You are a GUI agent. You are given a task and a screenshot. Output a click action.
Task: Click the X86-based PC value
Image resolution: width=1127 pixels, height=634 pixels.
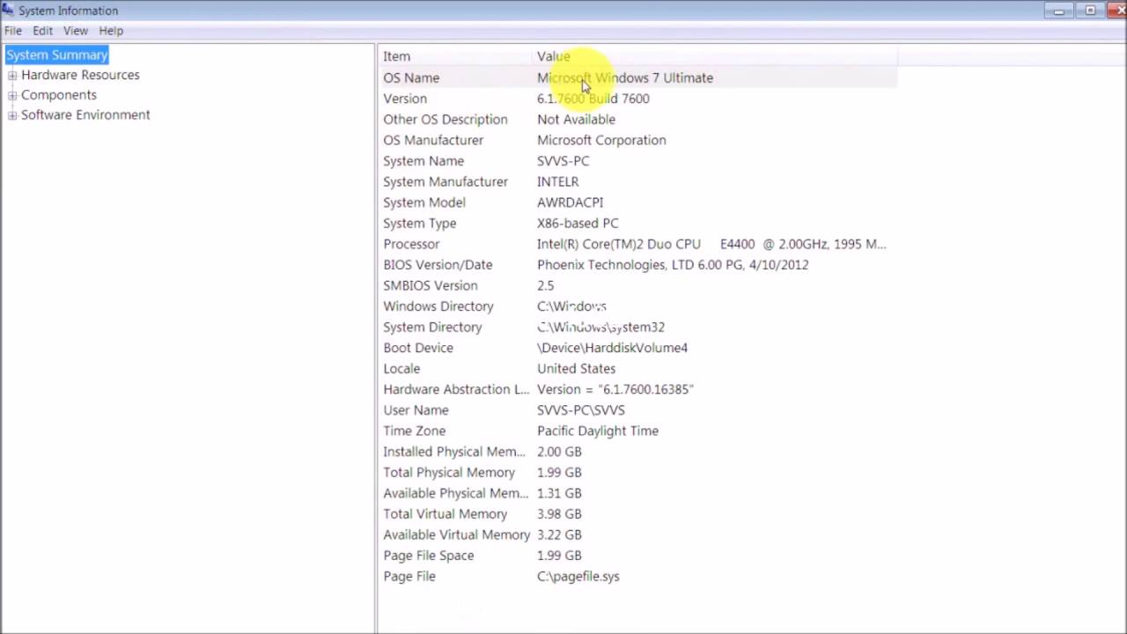coord(578,224)
